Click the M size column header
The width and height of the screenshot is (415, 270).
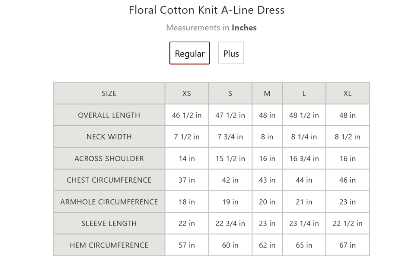point(267,93)
